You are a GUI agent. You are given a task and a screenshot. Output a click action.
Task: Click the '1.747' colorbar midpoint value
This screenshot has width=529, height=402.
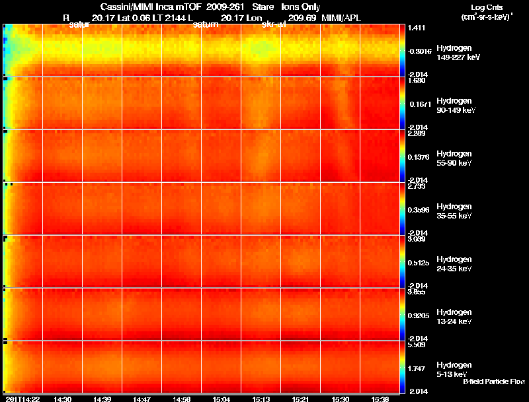[x=417, y=369]
